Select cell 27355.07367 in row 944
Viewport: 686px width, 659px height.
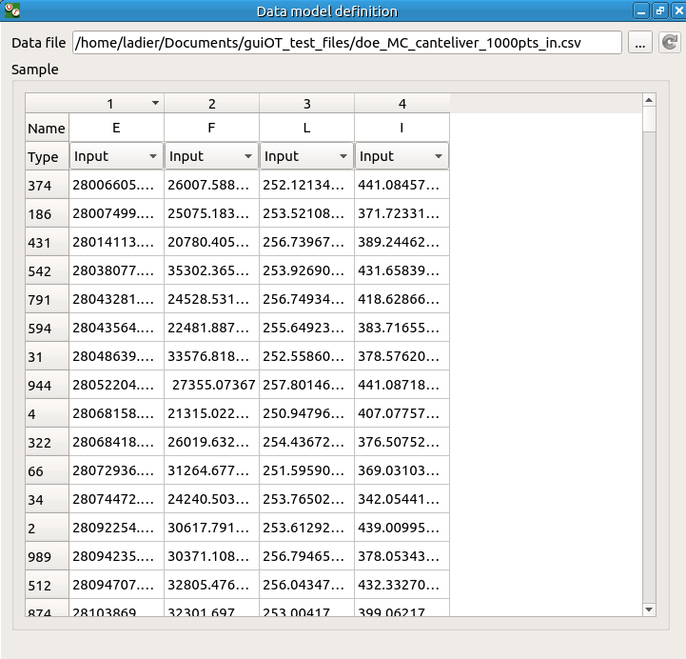pos(211,386)
